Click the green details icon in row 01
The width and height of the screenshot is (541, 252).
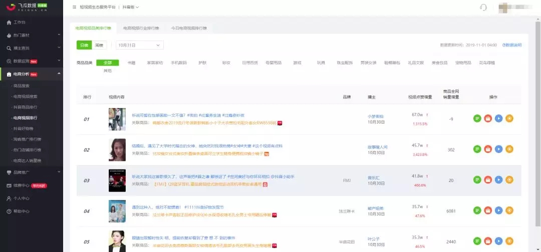[x=477, y=118]
